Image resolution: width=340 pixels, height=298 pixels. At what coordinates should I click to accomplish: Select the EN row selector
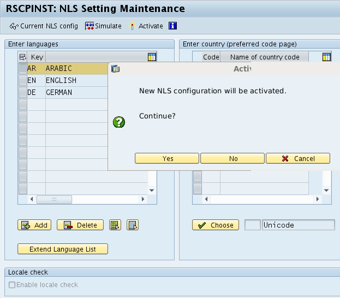[23, 80]
